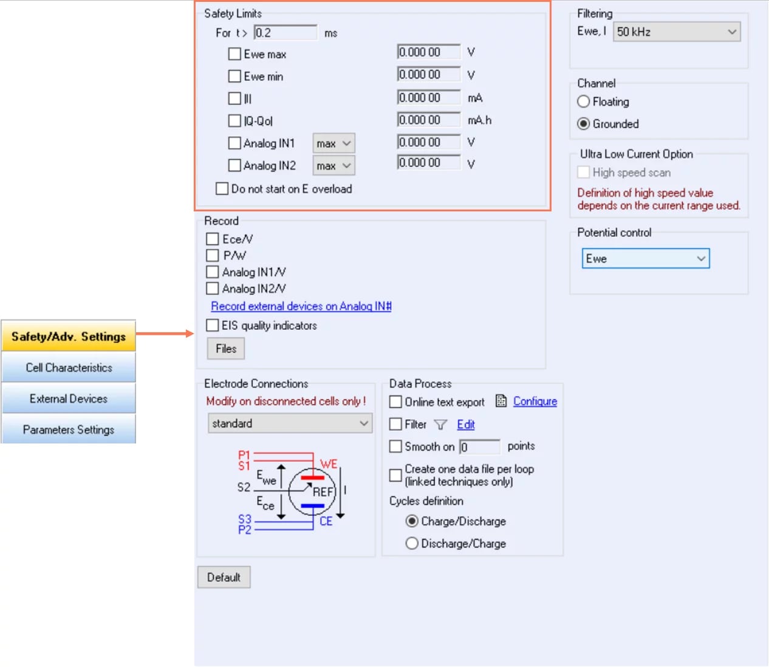Open the Analog IN1 max dropdown

[333, 143]
